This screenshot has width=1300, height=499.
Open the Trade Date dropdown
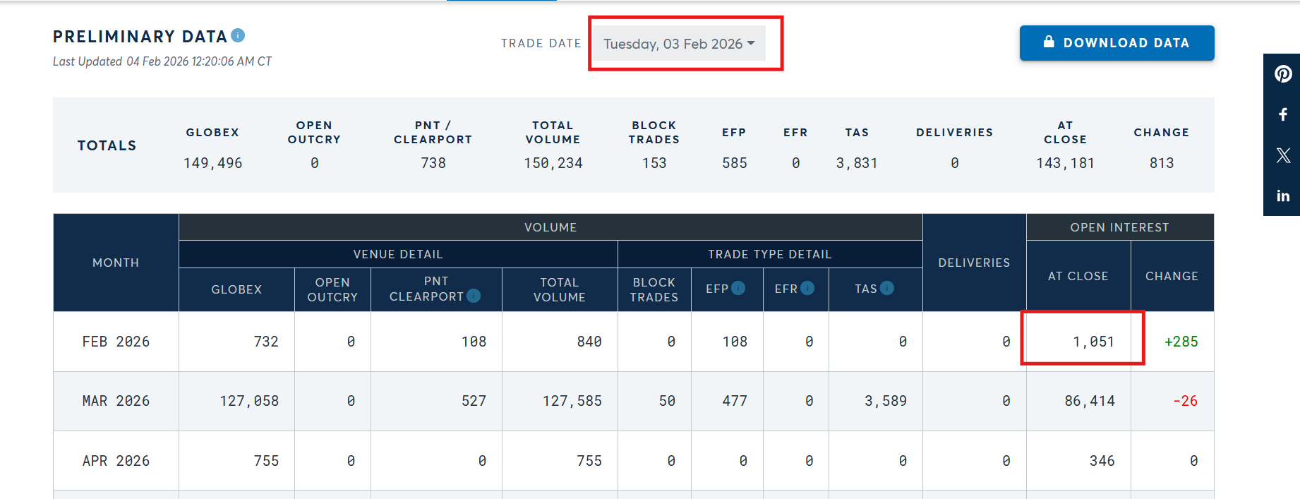[x=679, y=44]
